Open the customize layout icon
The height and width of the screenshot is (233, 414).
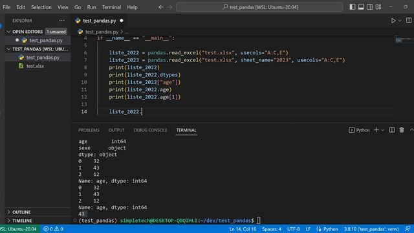(378, 7)
